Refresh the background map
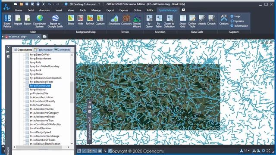Screen dimensions: 276x155 (90, 20)
